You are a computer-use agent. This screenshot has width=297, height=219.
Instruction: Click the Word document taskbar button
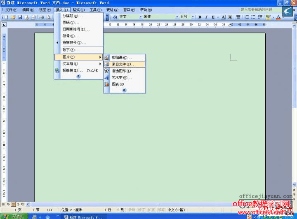click(x=83, y=217)
